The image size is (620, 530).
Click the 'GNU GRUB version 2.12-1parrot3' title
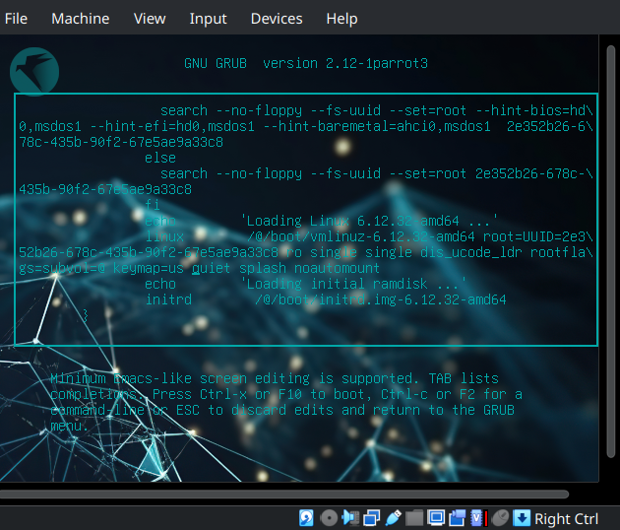(306, 63)
